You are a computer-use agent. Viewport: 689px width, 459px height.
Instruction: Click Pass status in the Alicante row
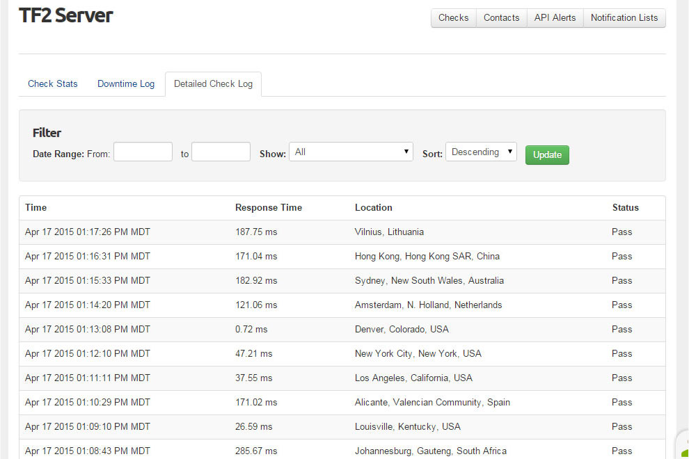tap(621, 403)
